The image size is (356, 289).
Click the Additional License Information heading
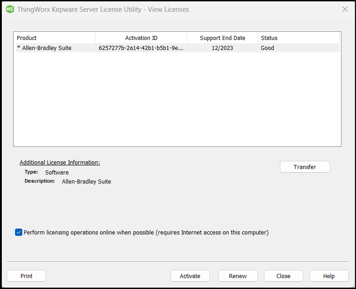[60, 162]
